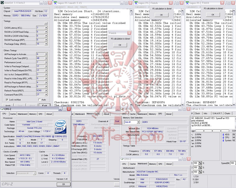Viewport: 236px width, 188px height.
Task: Open the RAS# Precharge (tRP) dropdown
Action: tap(46, 40)
